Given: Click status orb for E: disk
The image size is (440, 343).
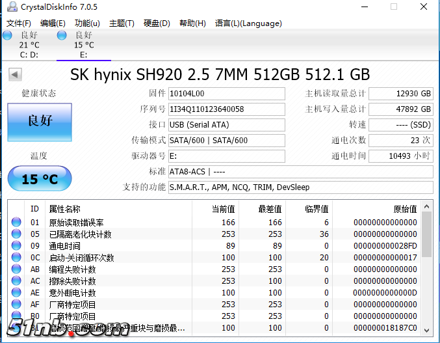Looking at the screenshot, I should coord(62,35).
